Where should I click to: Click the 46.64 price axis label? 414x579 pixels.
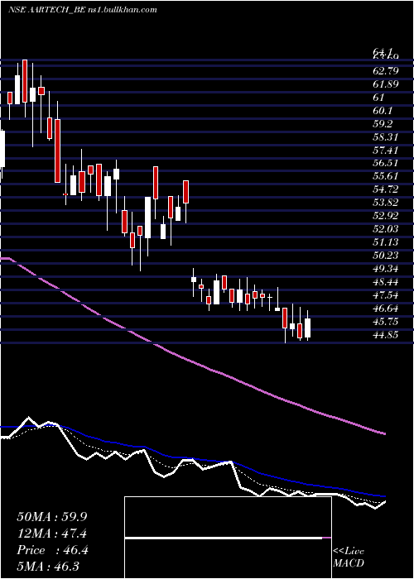386,309
